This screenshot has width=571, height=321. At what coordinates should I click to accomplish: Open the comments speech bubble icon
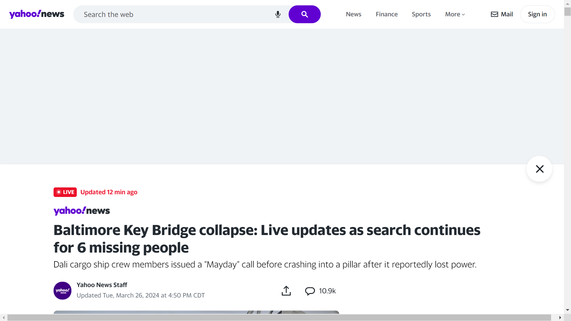click(310, 291)
